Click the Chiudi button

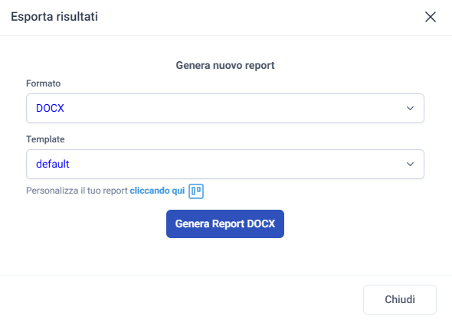pos(400,299)
